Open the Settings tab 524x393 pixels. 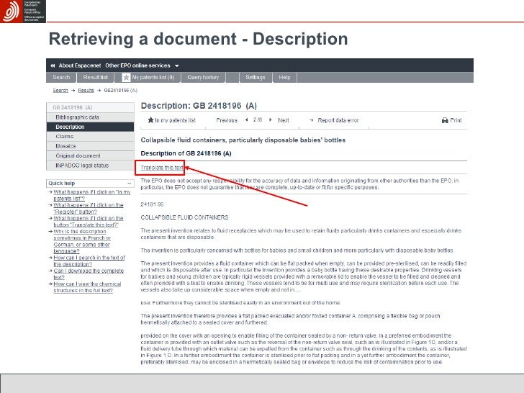256,78
